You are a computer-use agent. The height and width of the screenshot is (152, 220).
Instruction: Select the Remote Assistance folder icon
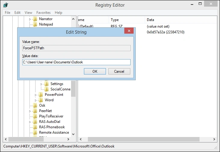pos(35,132)
